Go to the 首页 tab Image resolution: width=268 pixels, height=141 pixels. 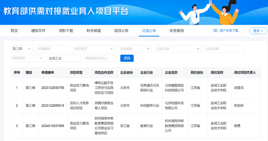click(14, 31)
